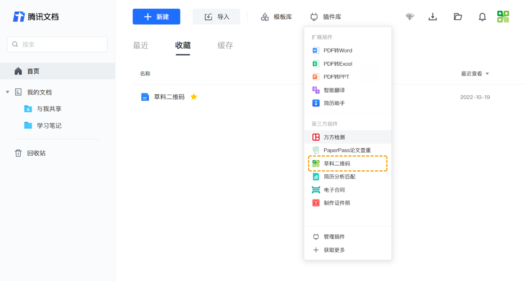Select 简历分析匹配 plugin
Viewport: 526px width, 281px height.
coord(348,177)
